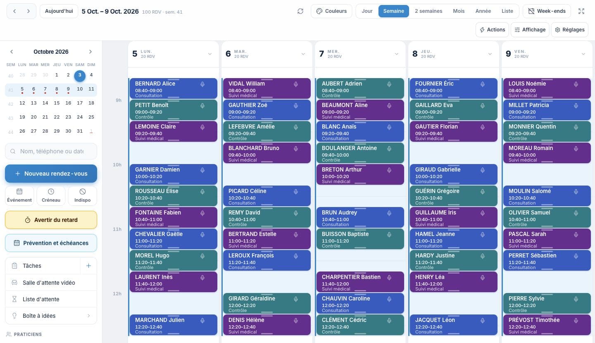This screenshot has width=595, height=343.
Task: Click microphone icon on MARCHAND Julien appointment
Action: coord(202,321)
